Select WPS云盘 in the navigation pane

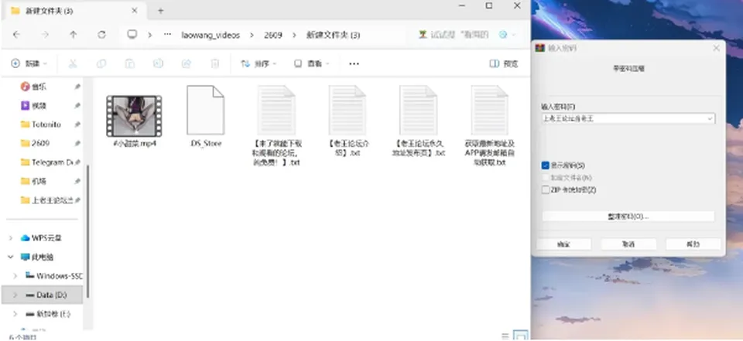(x=41, y=237)
